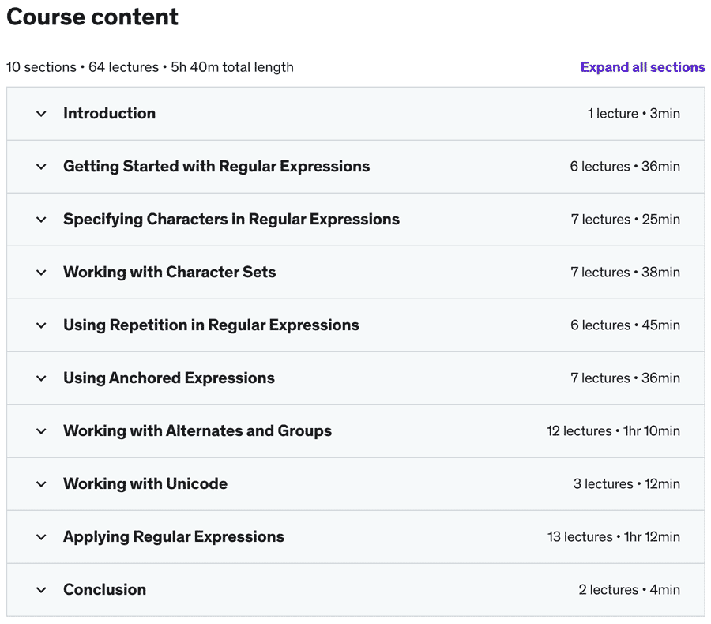The width and height of the screenshot is (711, 624).
Task: Expand Getting Started with Regular Expressions chevron
Action: [x=41, y=167]
